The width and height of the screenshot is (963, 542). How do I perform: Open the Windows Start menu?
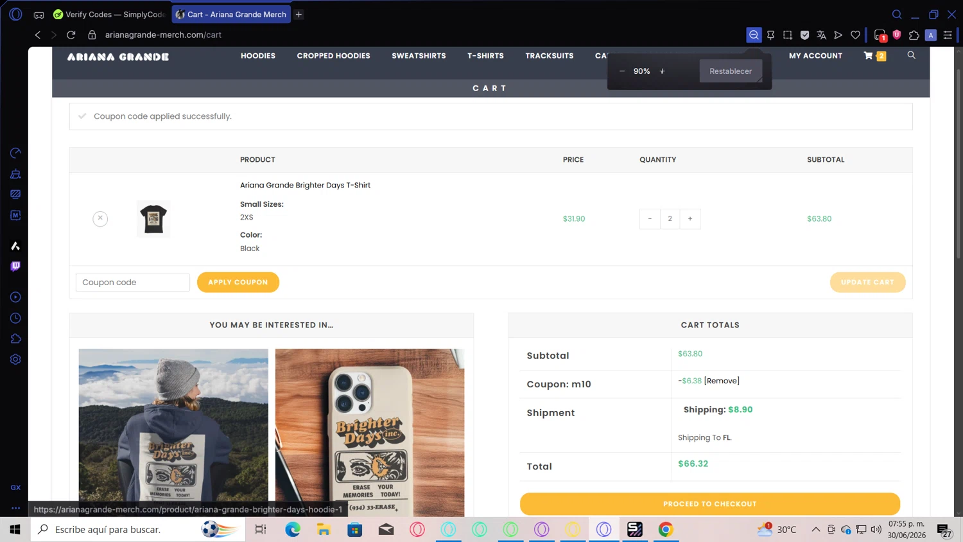tap(15, 529)
